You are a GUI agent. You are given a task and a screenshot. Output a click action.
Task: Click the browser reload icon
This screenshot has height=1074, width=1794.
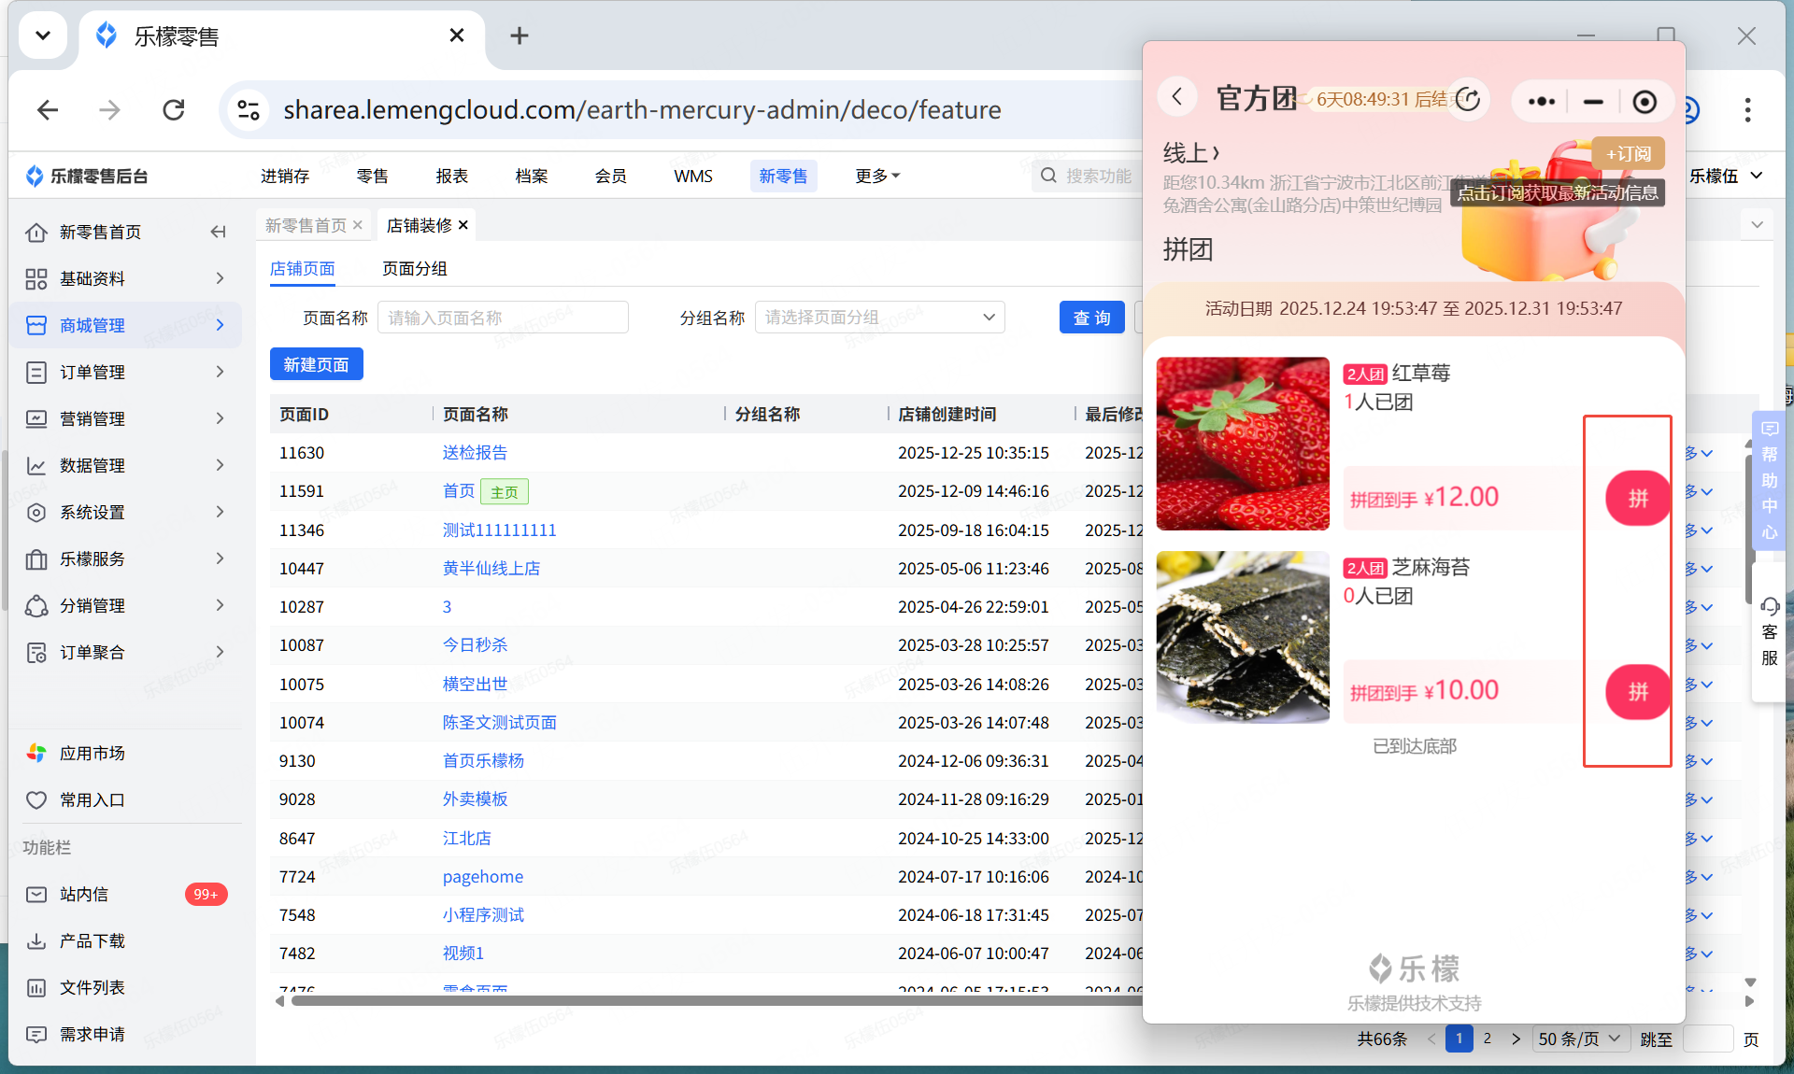[174, 110]
